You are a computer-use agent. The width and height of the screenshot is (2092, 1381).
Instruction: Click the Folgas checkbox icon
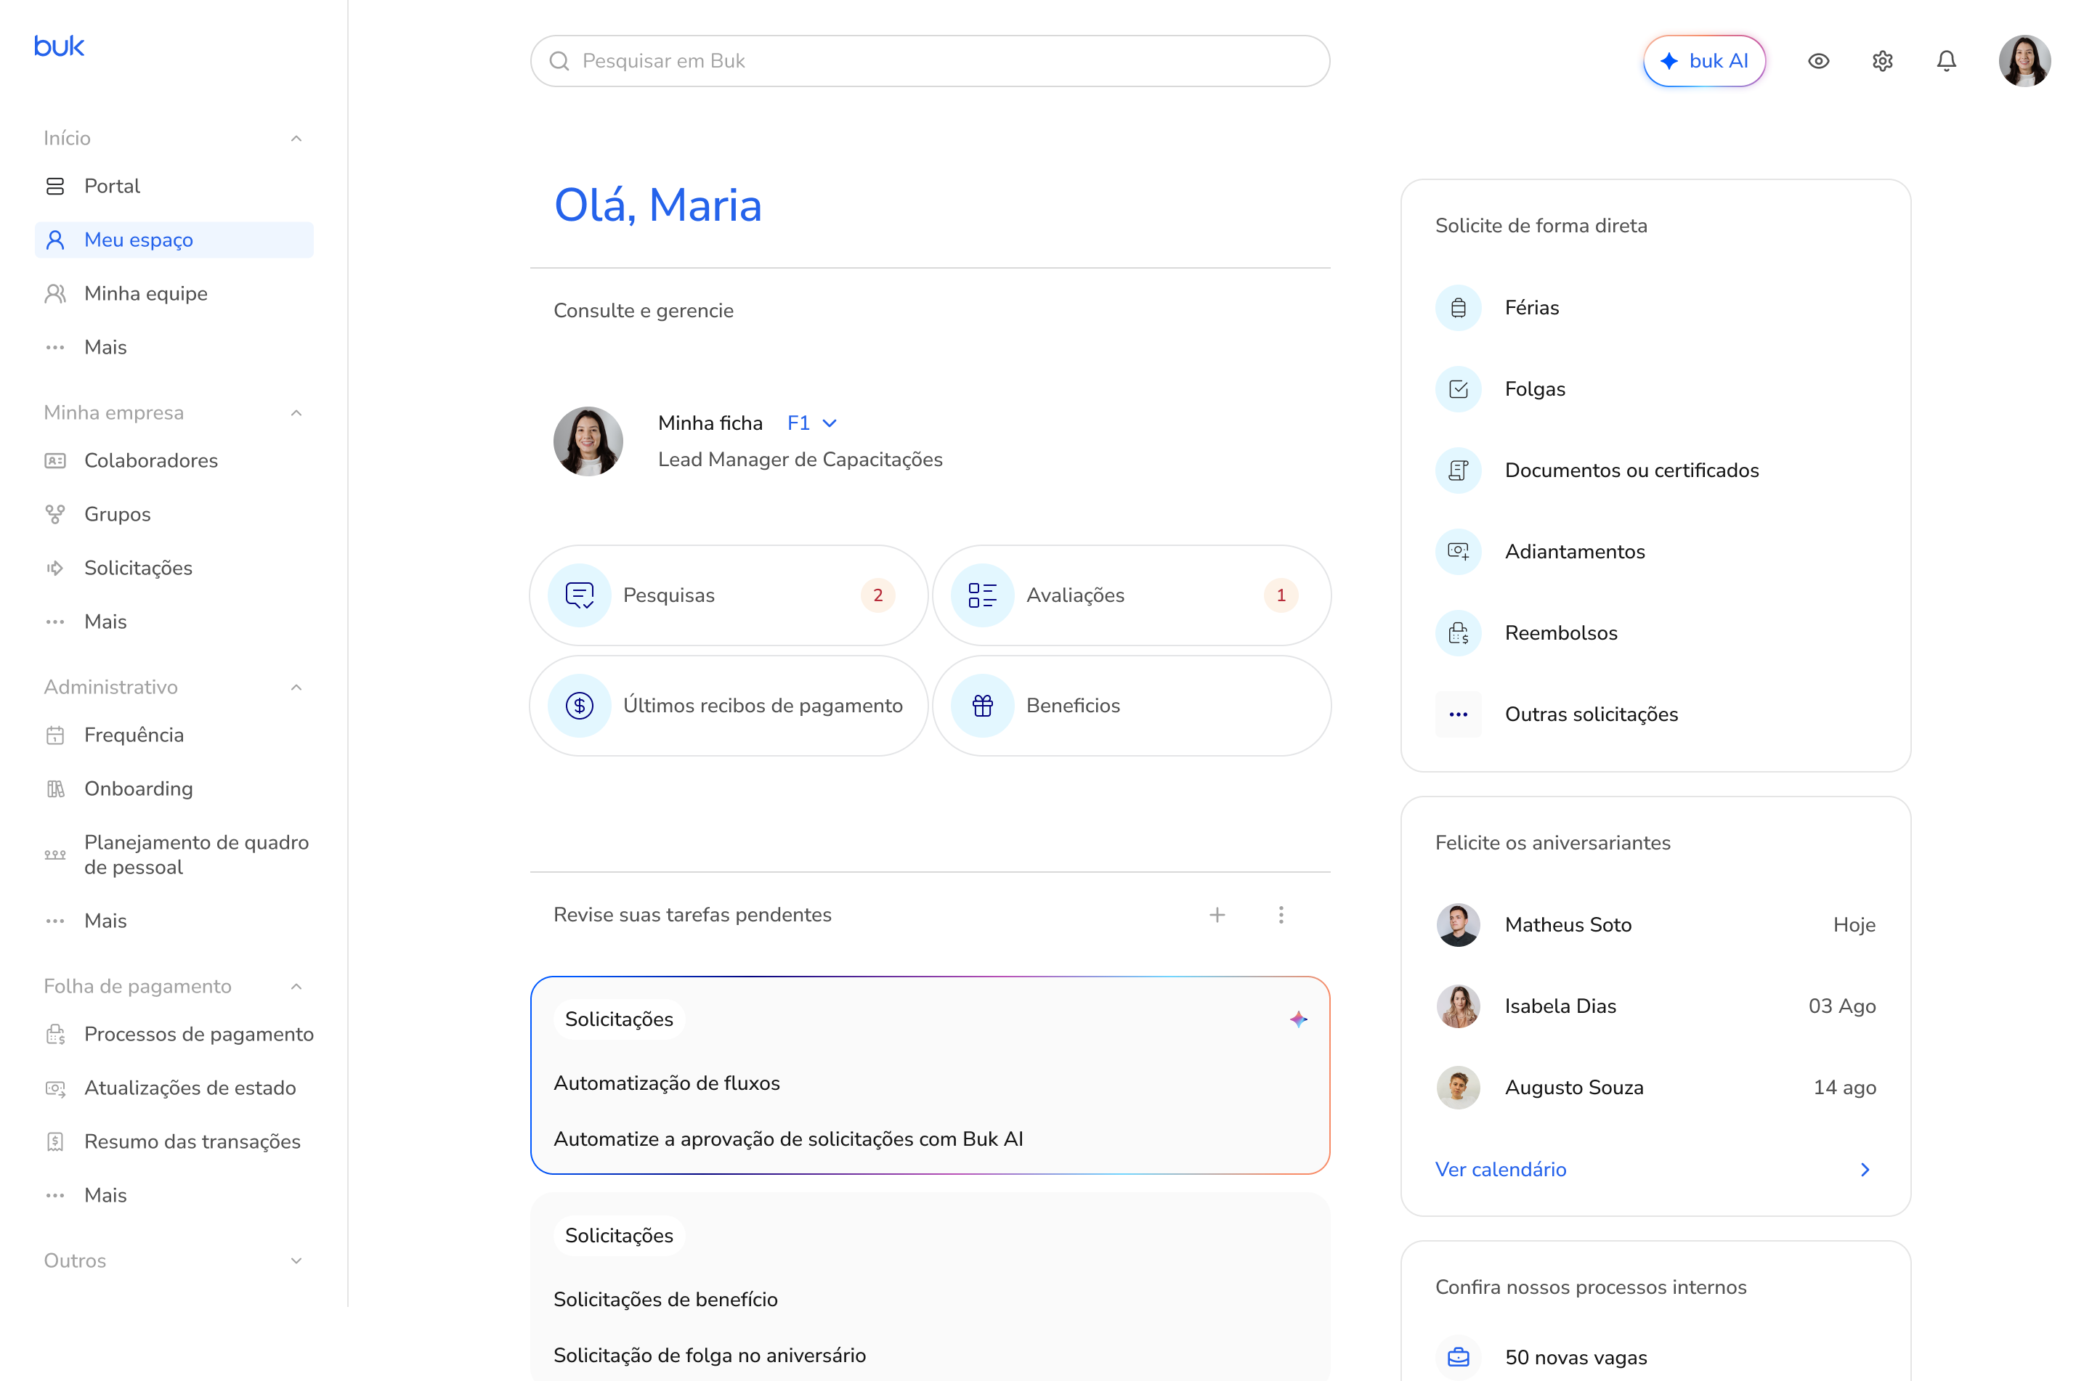1458,389
